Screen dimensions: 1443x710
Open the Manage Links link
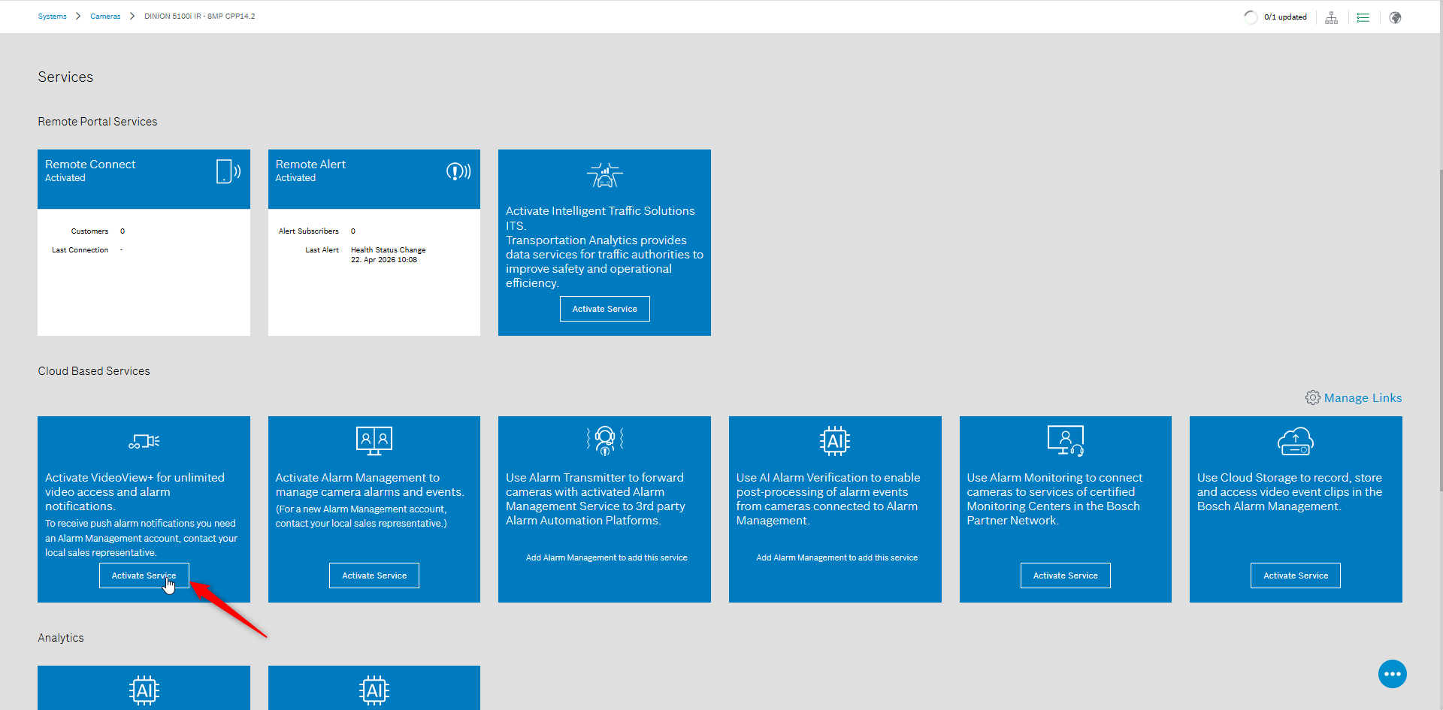[1363, 398]
